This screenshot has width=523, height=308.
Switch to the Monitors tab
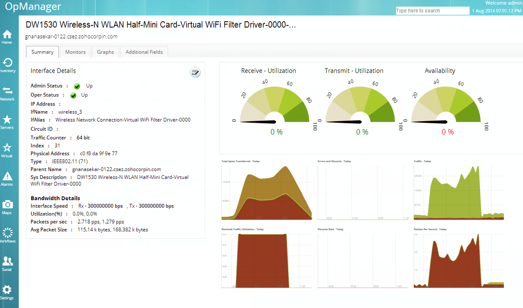[x=75, y=52]
